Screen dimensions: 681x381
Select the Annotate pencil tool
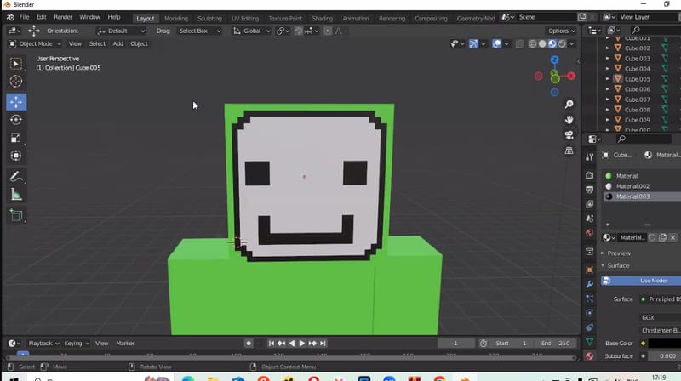point(16,177)
